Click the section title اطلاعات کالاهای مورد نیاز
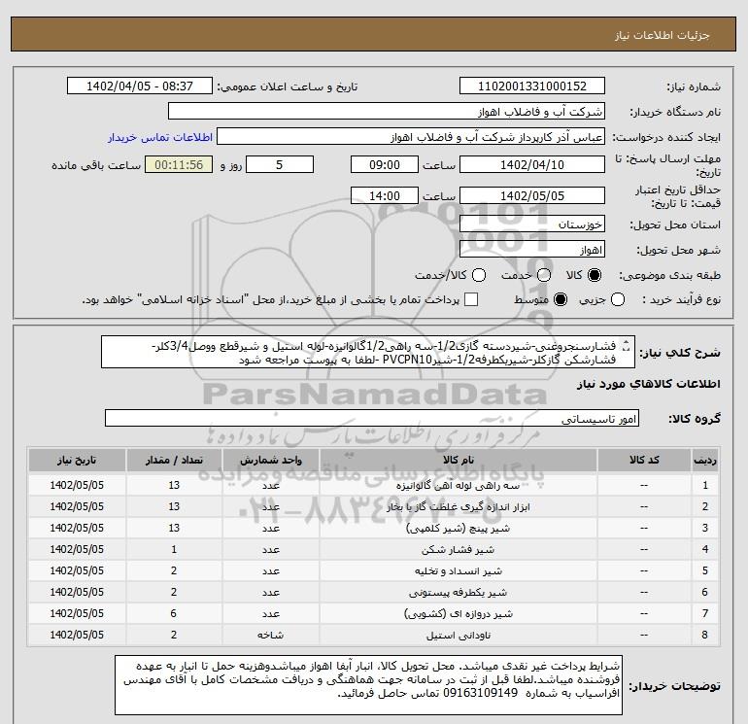Screen dimensions: 748x724 pyautogui.click(x=649, y=384)
